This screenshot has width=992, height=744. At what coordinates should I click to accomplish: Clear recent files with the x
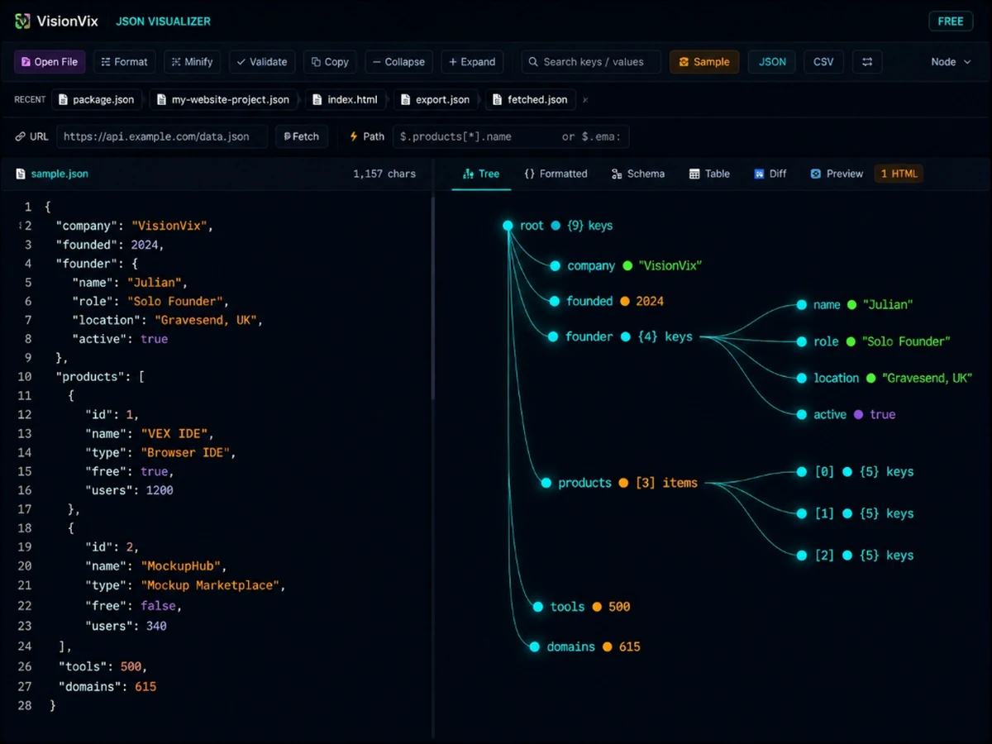585,100
